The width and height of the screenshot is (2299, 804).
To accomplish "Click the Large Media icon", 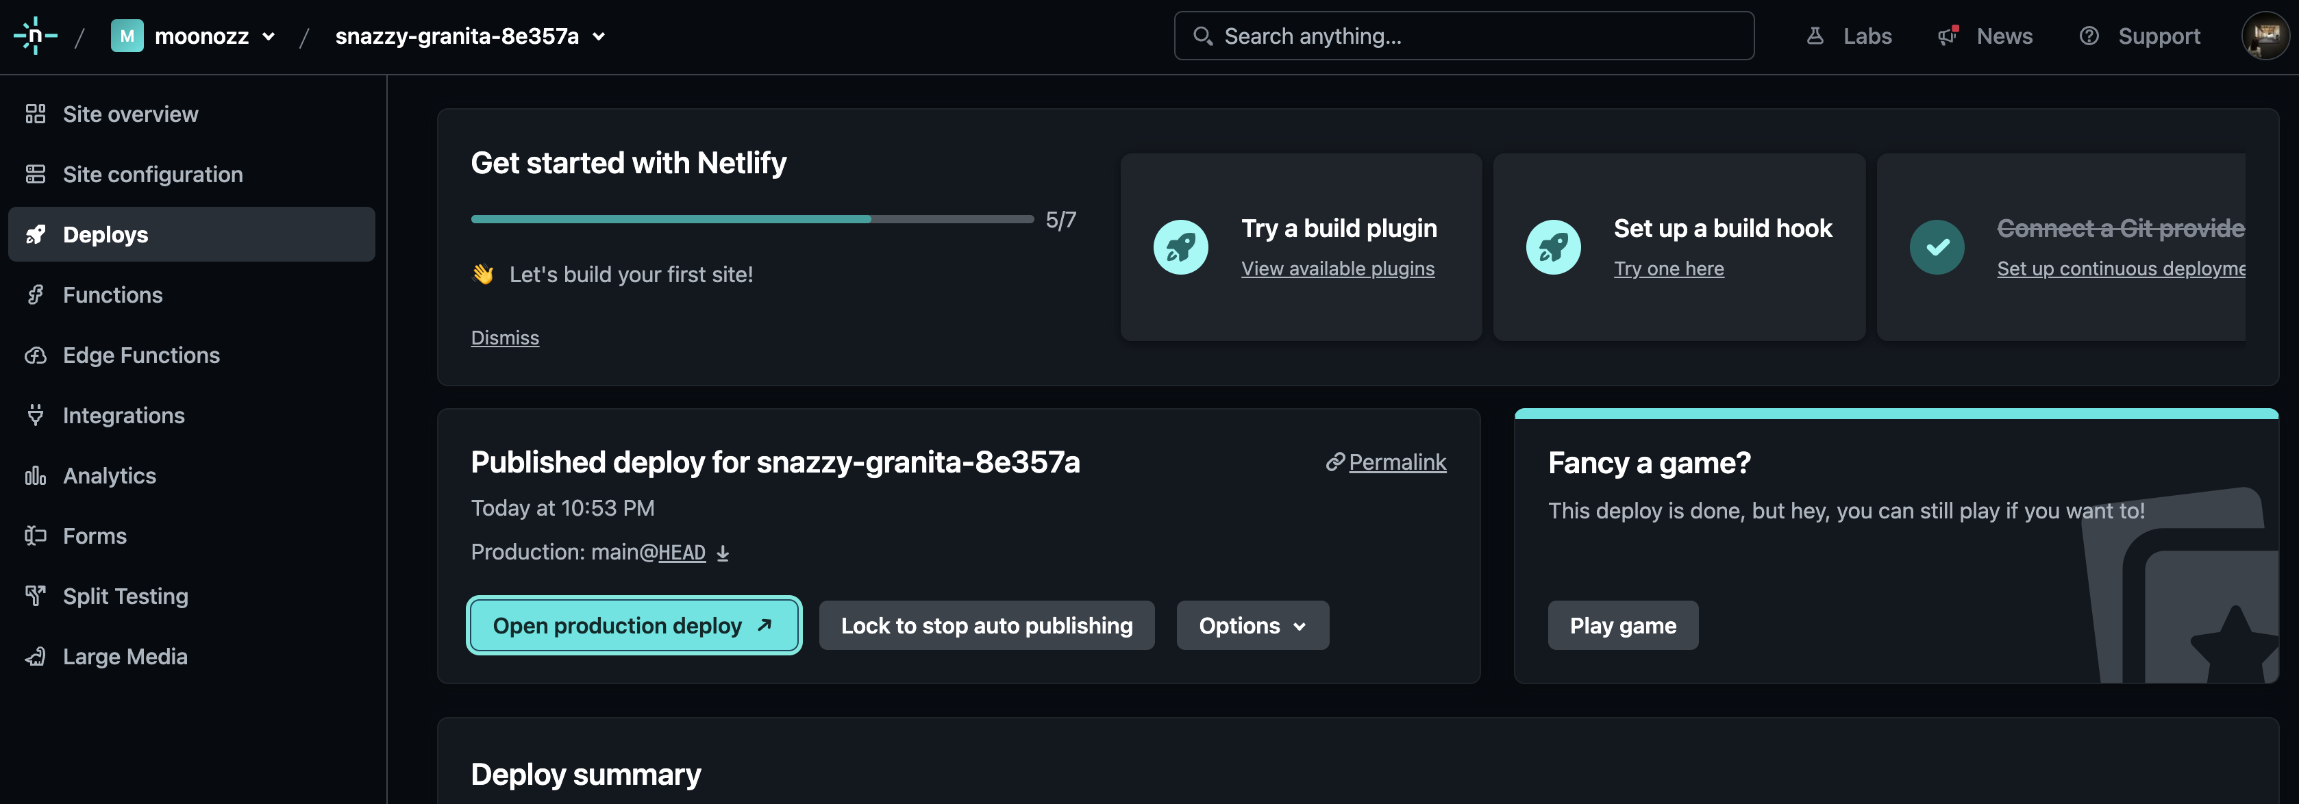I will click(35, 657).
